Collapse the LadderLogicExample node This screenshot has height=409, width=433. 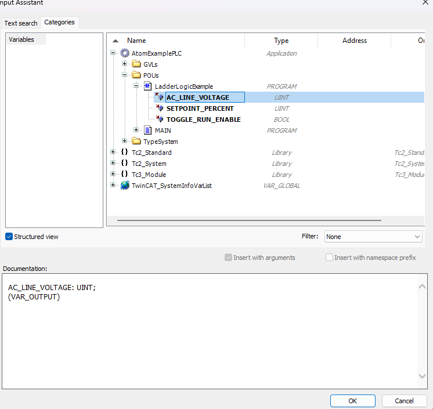tap(136, 85)
